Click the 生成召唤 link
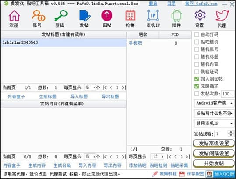 [62, 165]
